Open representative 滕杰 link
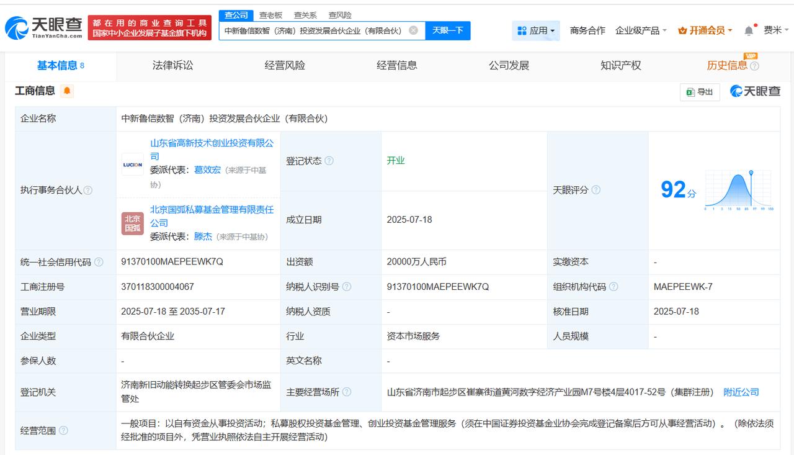Viewport: 794px width, 455px height. point(203,237)
